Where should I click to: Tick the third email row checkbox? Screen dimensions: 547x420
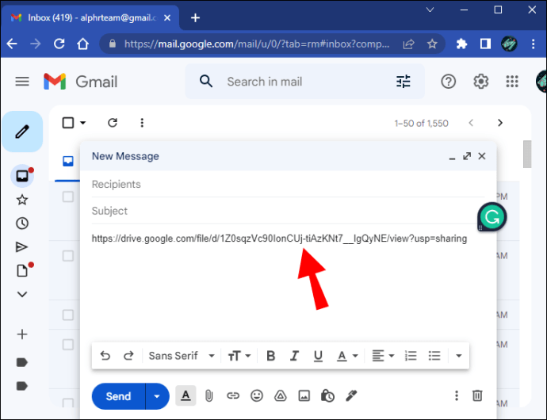(x=68, y=315)
